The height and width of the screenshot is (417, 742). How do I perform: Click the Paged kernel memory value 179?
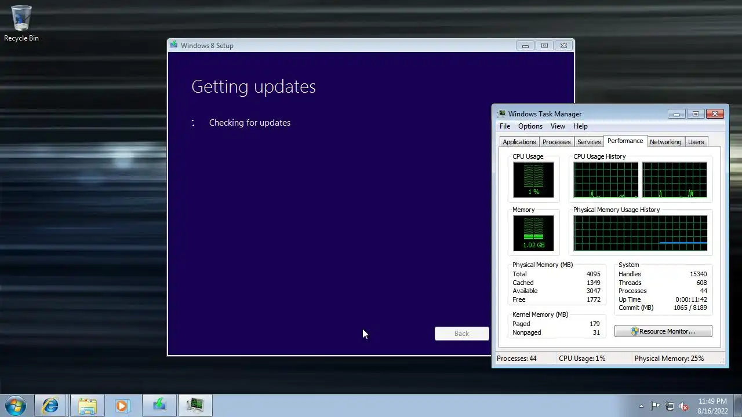coord(594,324)
